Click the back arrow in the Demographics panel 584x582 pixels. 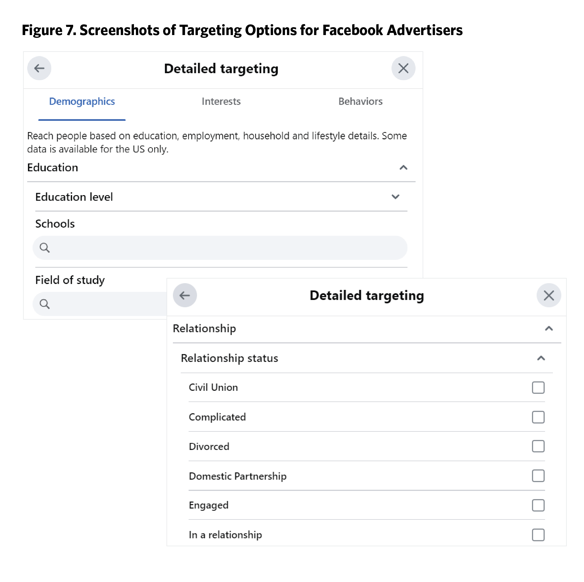[x=39, y=68]
